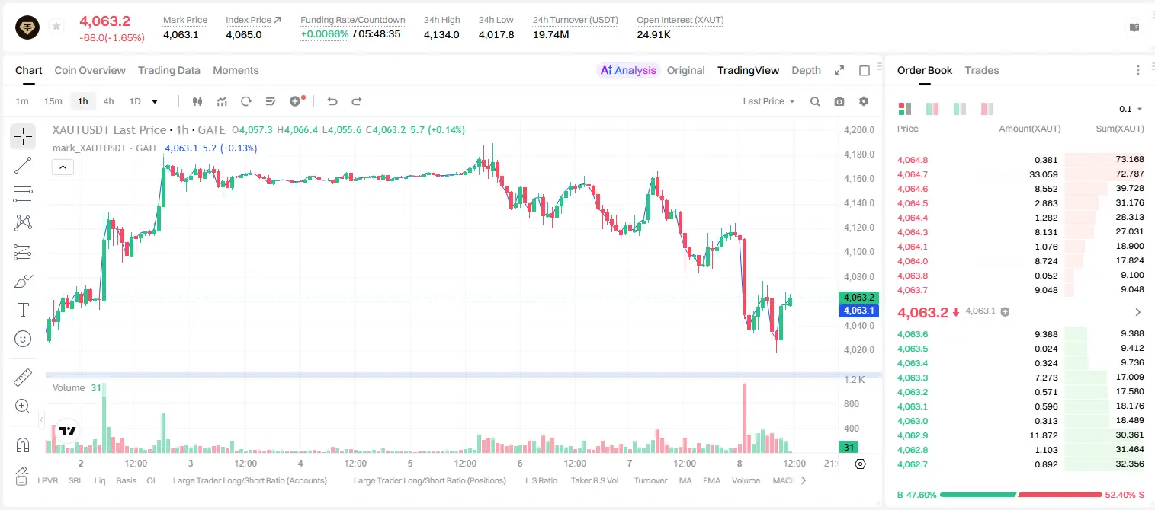1155x510 pixels.
Task: Select the 15m timeframe
Action: point(53,101)
